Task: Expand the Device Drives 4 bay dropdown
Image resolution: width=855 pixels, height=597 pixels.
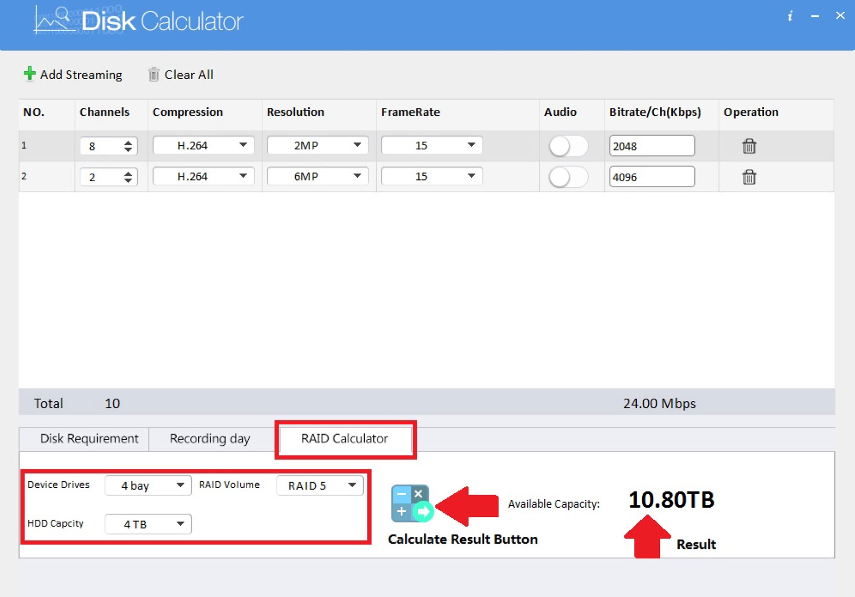Action: coord(148,486)
